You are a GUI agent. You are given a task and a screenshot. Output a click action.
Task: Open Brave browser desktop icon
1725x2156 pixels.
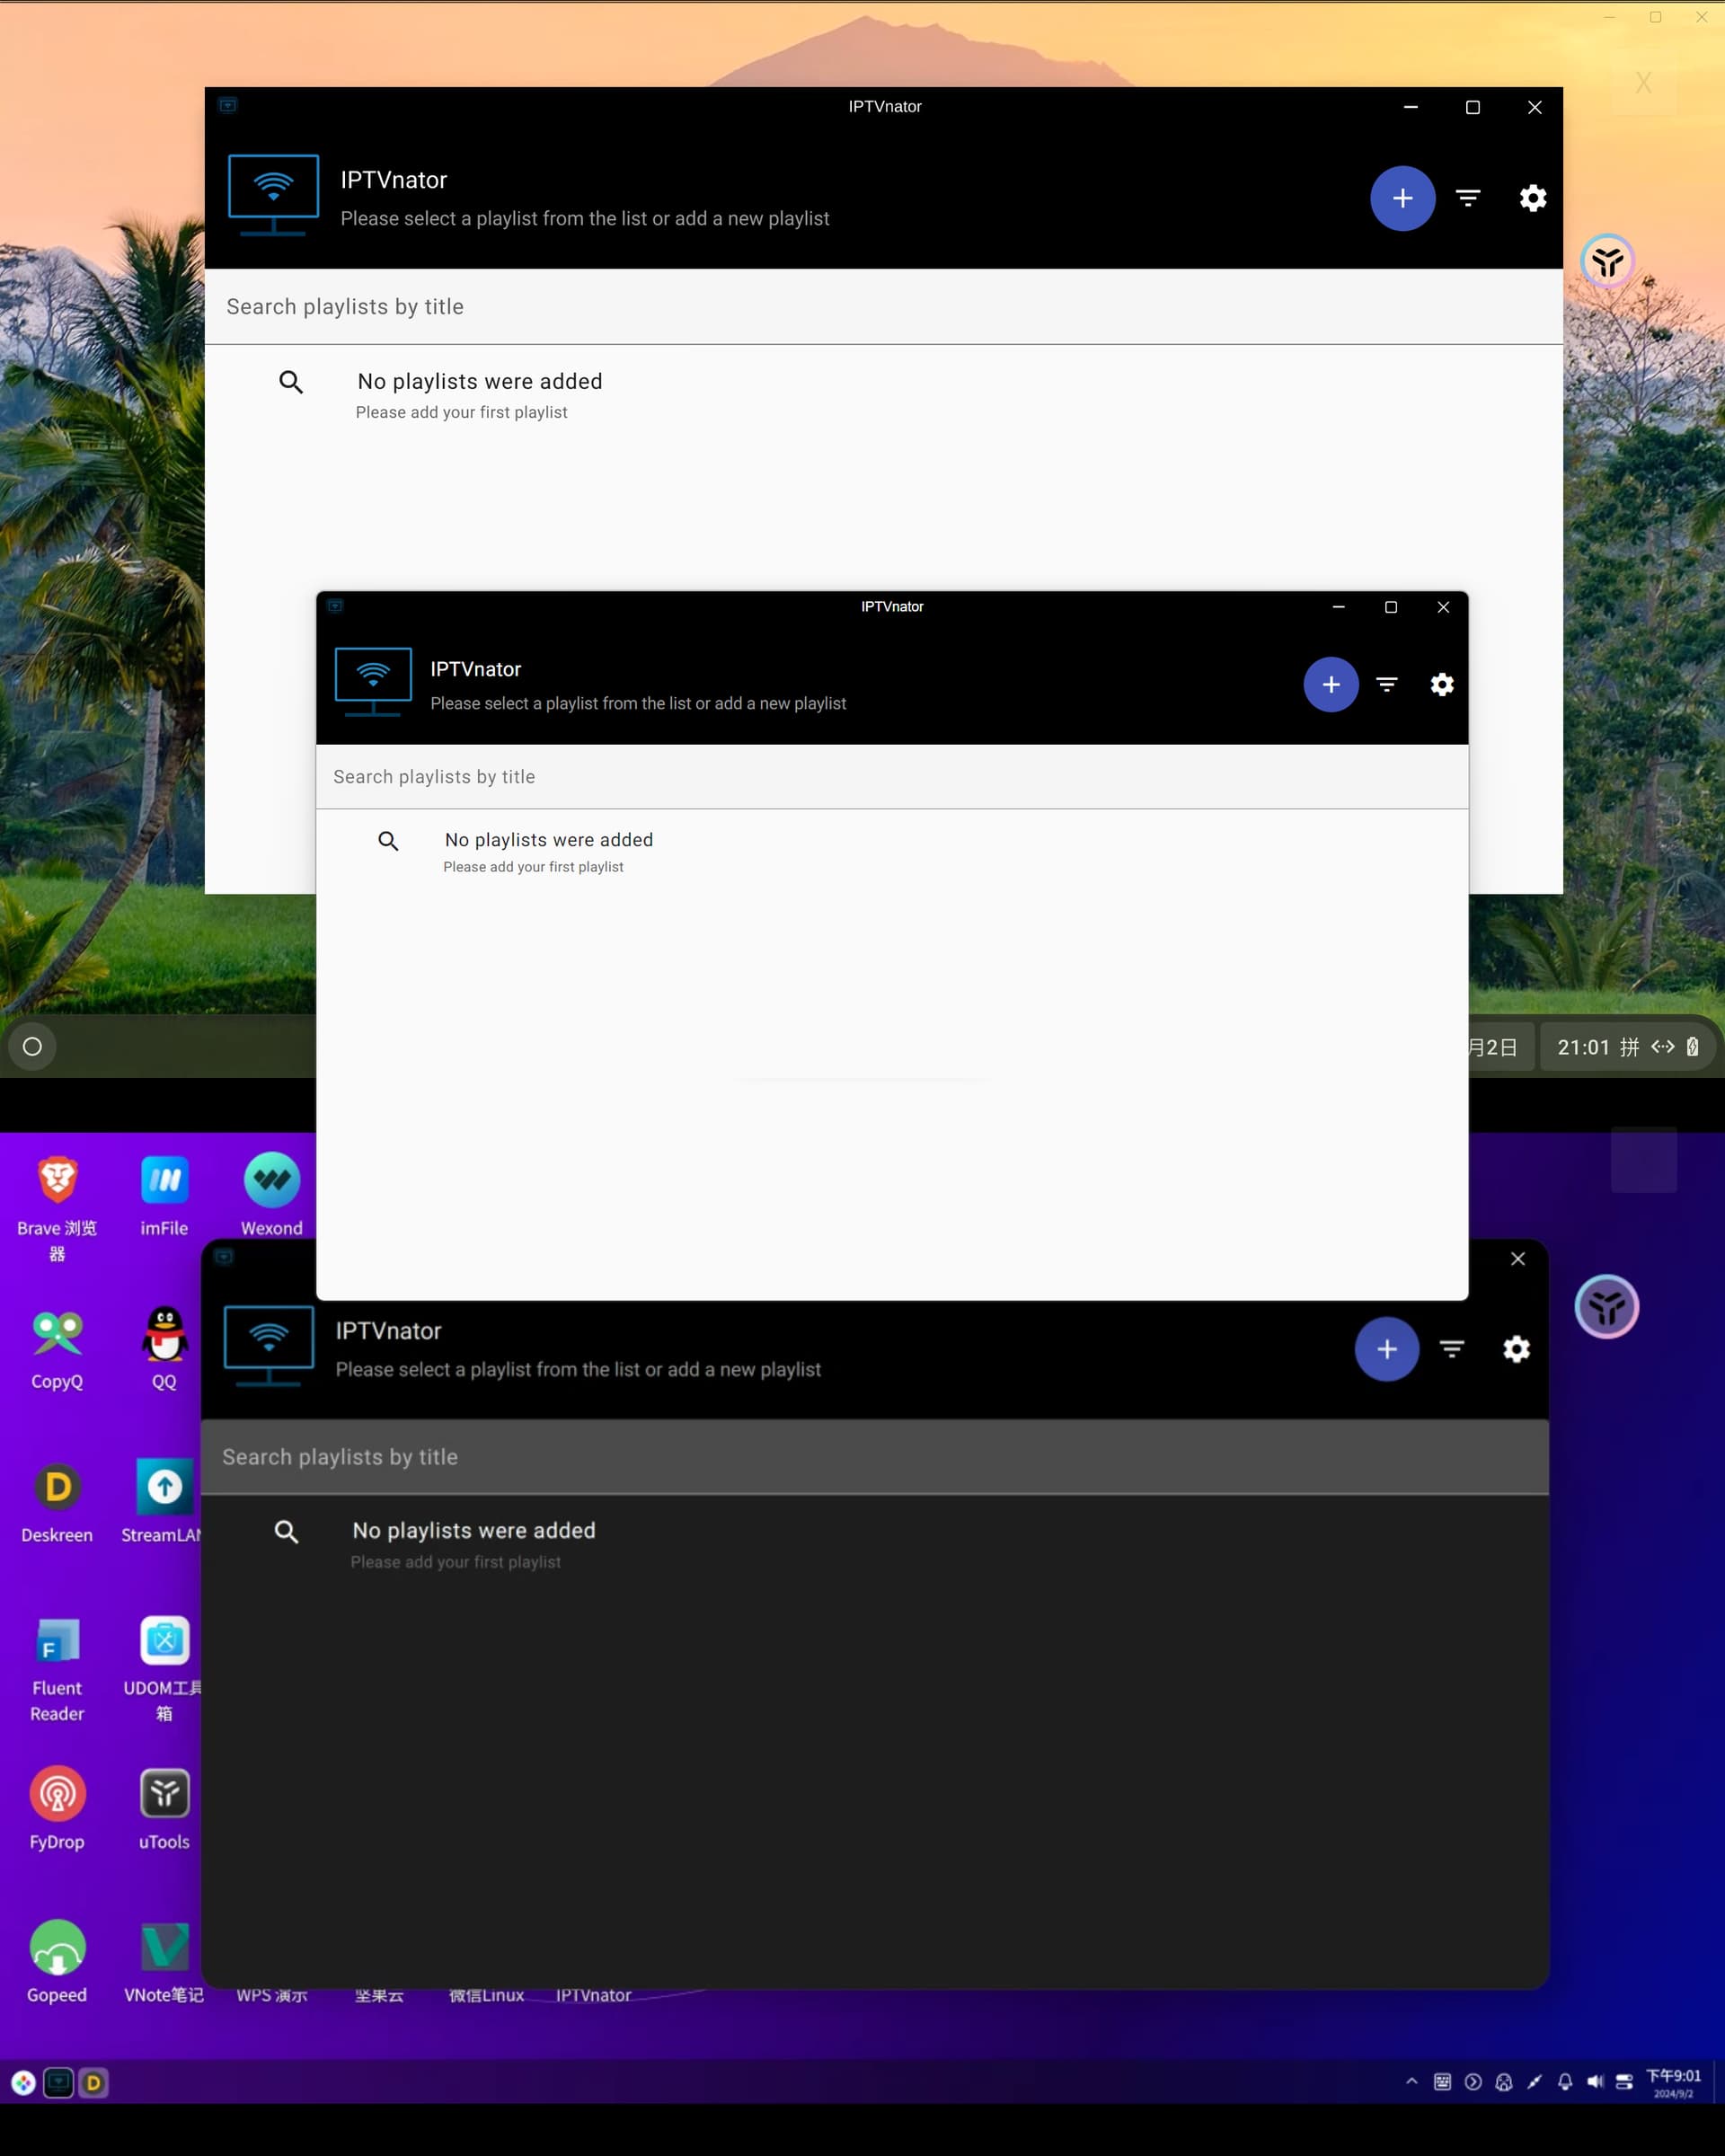coord(57,1180)
